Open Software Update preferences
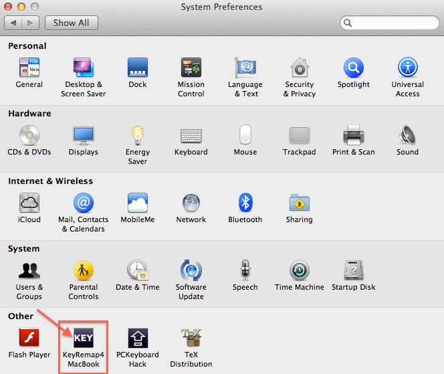Screen dimensions: 444x374 point(191,271)
